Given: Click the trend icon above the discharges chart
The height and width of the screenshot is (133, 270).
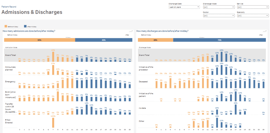Looking at the screenshot, I should [x=264, y=31].
